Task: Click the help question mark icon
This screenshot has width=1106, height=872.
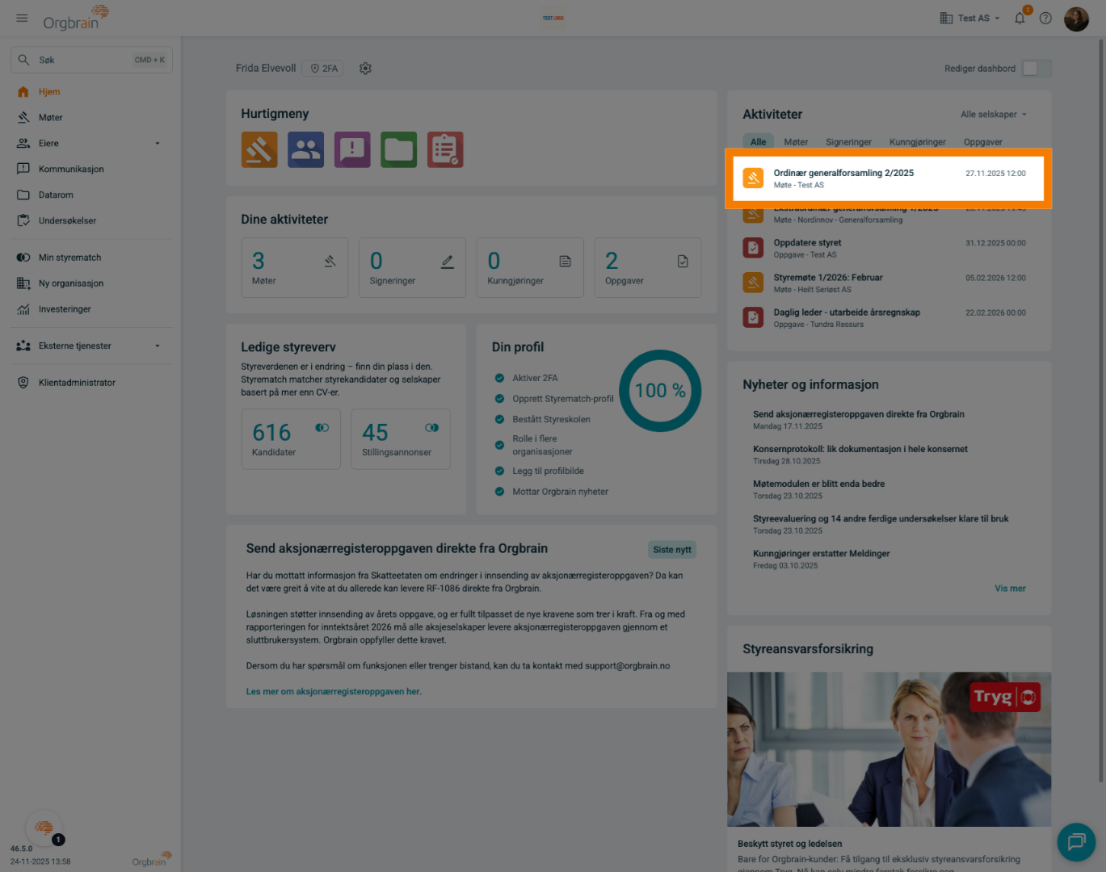Action: coord(1045,19)
